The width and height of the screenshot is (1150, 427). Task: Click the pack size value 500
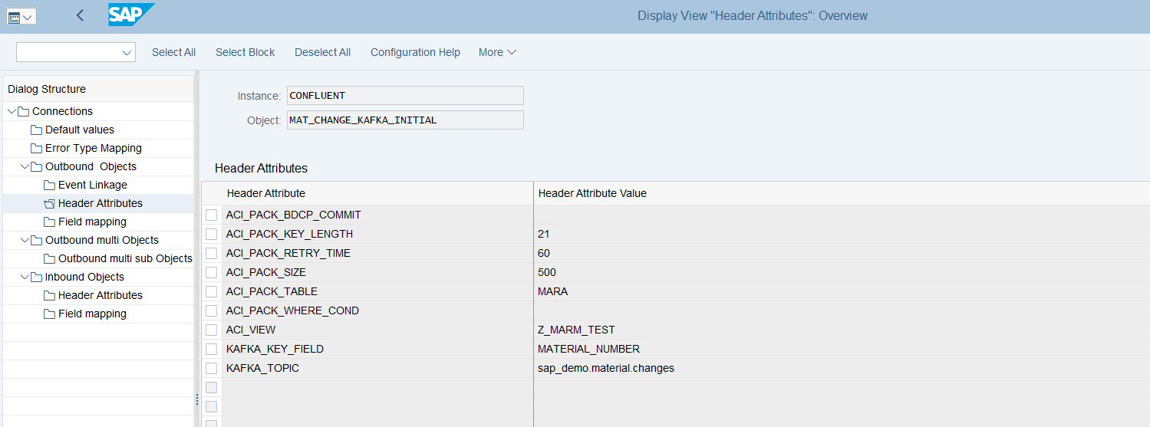click(x=547, y=272)
